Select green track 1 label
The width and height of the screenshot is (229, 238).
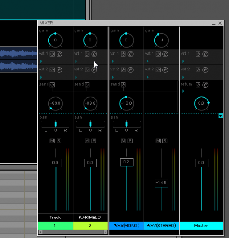click(56, 226)
